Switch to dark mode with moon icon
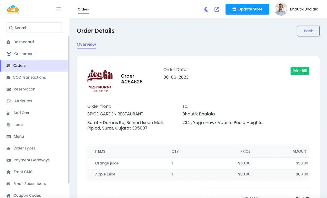Viewport: 327px width, 198px height. coord(206,9)
